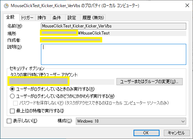Click the 構成(C): label
Viewport: 193px width, 139px height.
tap(65, 121)
